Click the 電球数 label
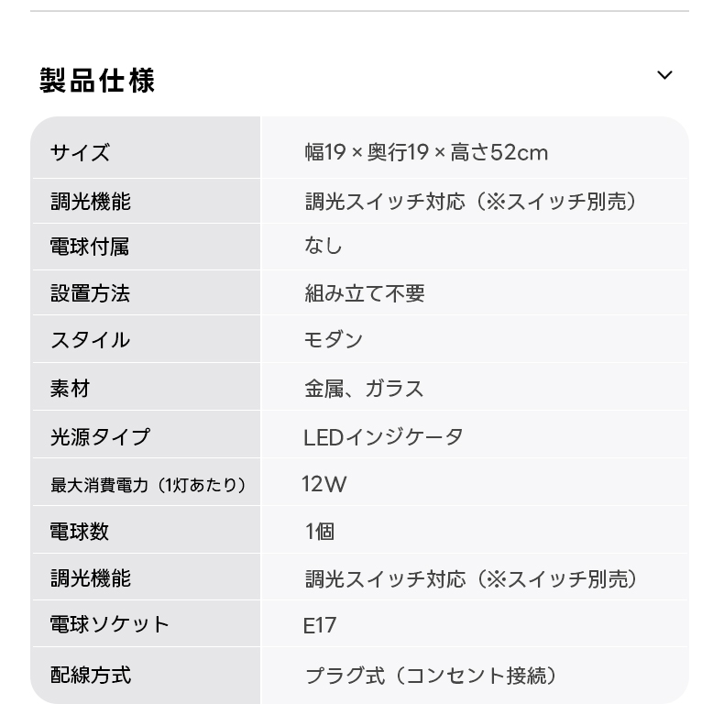Image resolution: width=724 pixels, height=726 pixels. click(80, 532)
